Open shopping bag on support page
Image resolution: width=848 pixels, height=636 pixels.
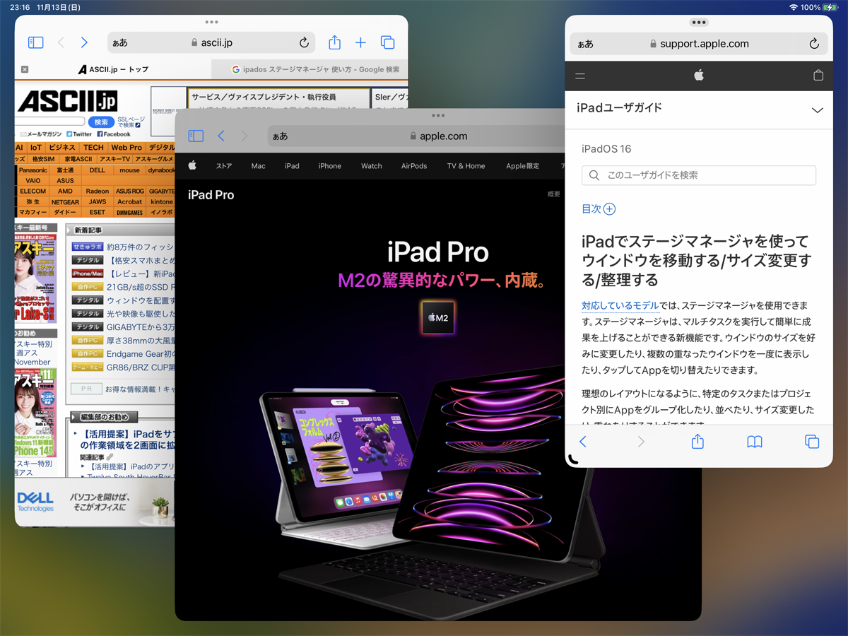[818, 75]
